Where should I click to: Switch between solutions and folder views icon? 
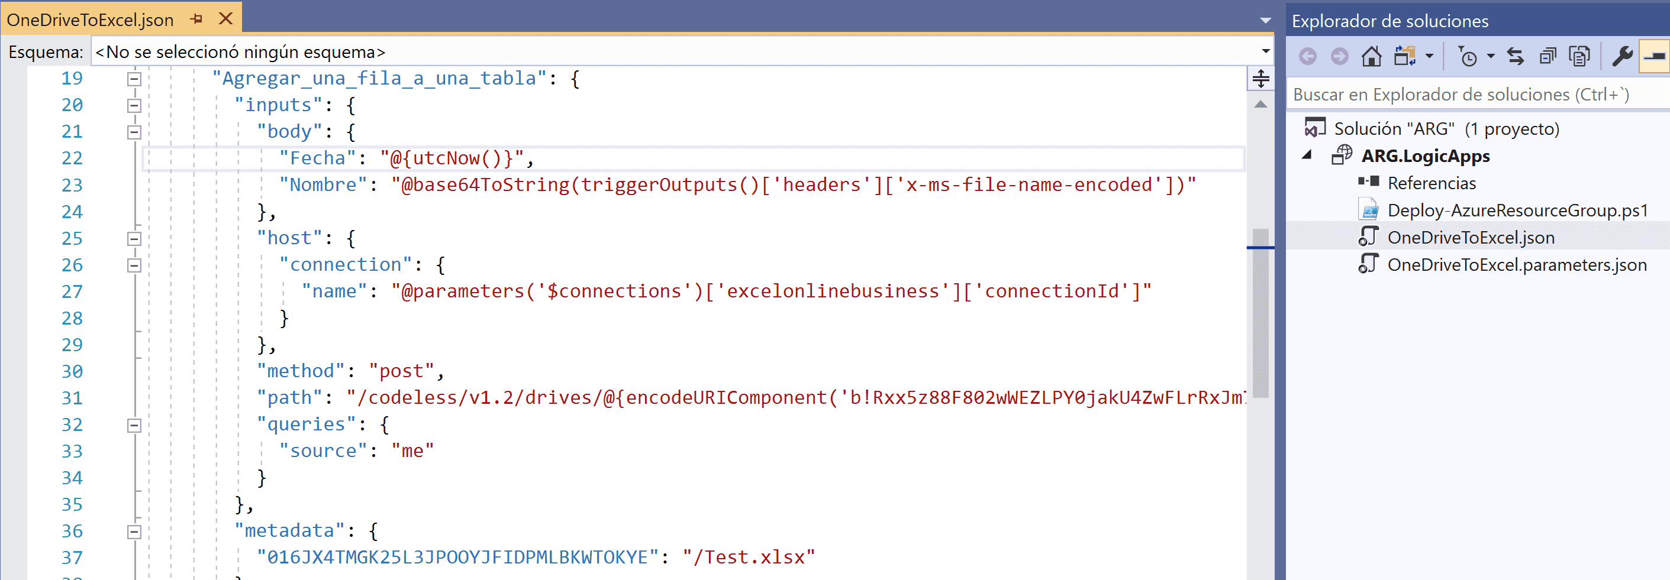(x=1405, y=56)
